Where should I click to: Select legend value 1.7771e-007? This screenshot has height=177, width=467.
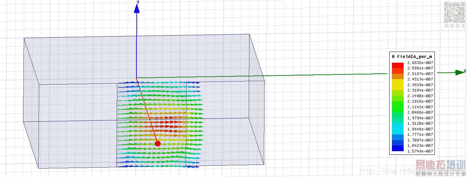(420, 134)
